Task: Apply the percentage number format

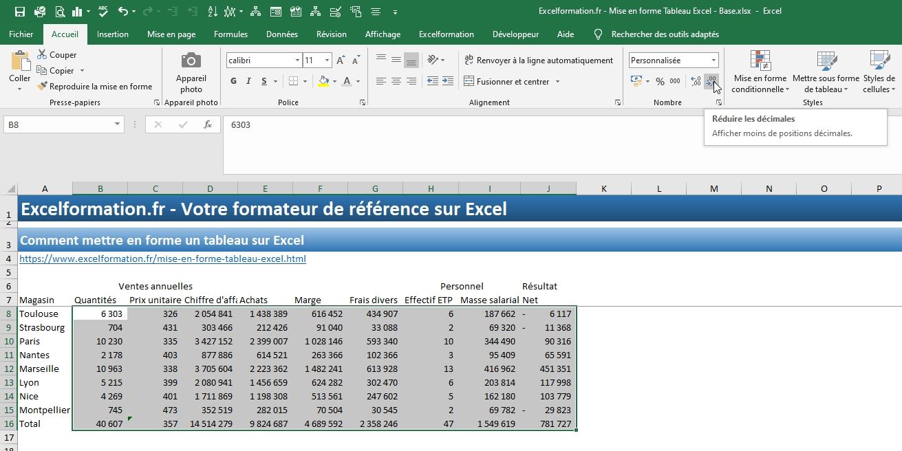Action: coord(660,81)
